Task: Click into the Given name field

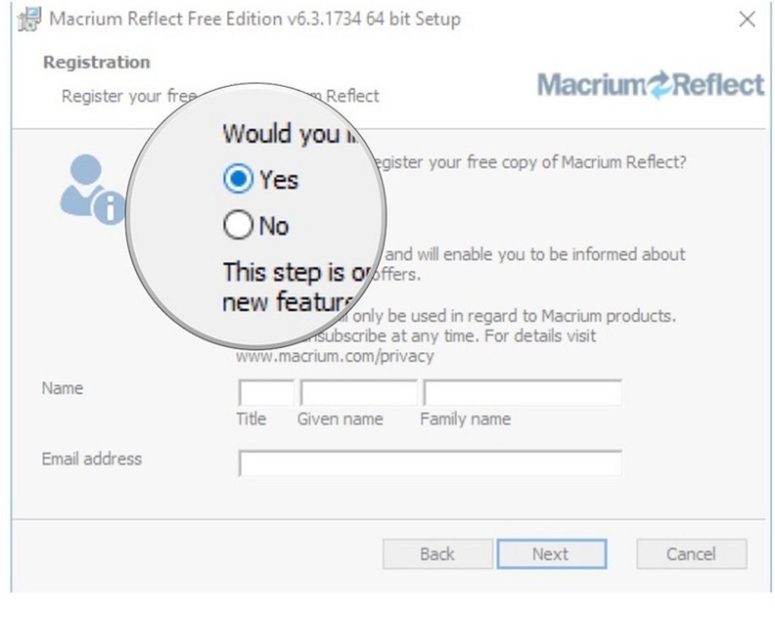Action: pos(359,393)
